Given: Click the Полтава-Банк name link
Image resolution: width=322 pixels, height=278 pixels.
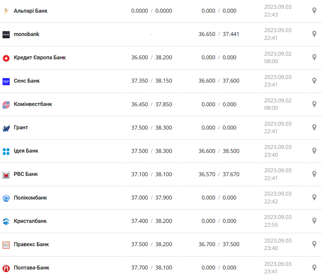Looking at the screenshot, I should tap(32, 268).
